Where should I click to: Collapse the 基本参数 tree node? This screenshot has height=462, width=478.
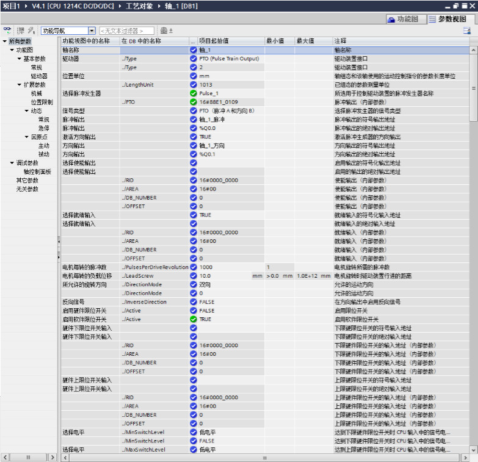pyautogui.click(x=19, y=59)
